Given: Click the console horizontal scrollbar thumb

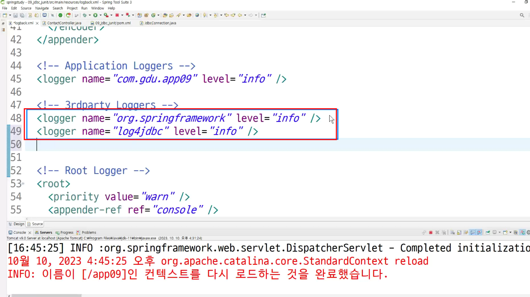Looking at the screenshot, I should pos(47,296).
